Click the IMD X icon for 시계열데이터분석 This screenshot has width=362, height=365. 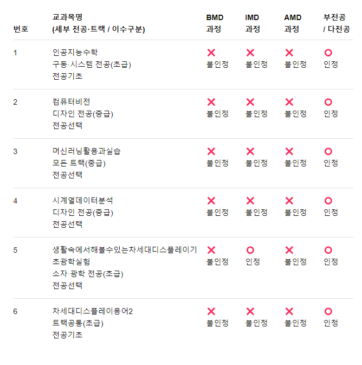pos(250,201)
